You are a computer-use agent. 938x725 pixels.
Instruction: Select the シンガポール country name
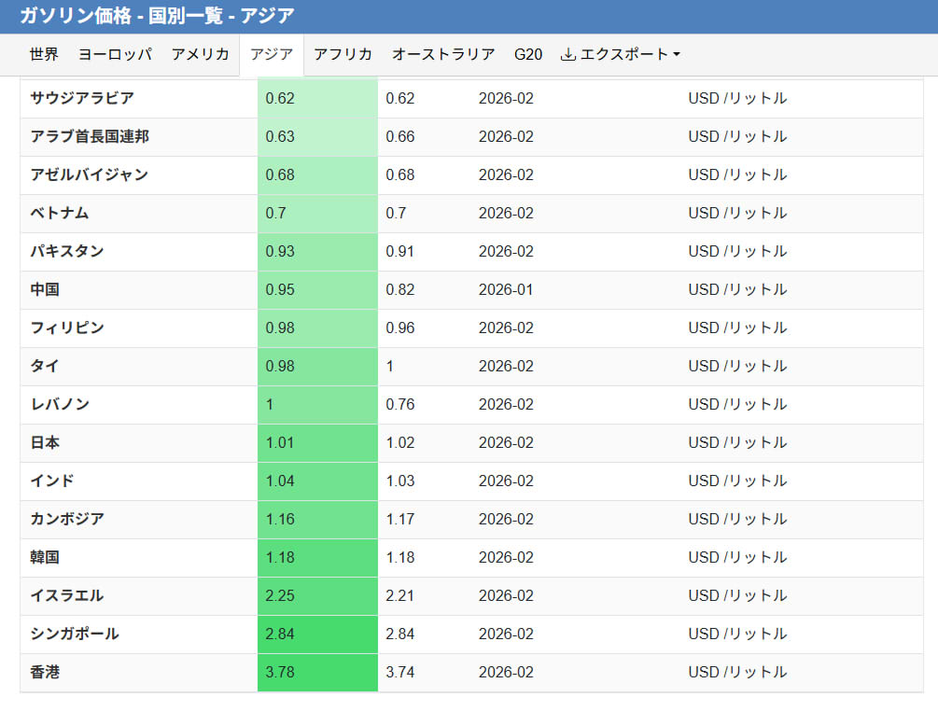(x=75, y=634)
